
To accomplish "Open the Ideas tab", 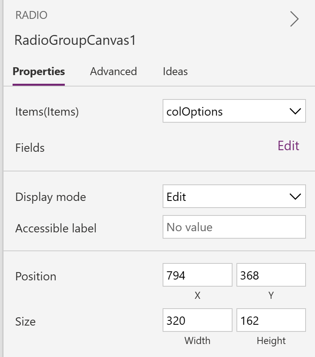I will pos(175,72).
